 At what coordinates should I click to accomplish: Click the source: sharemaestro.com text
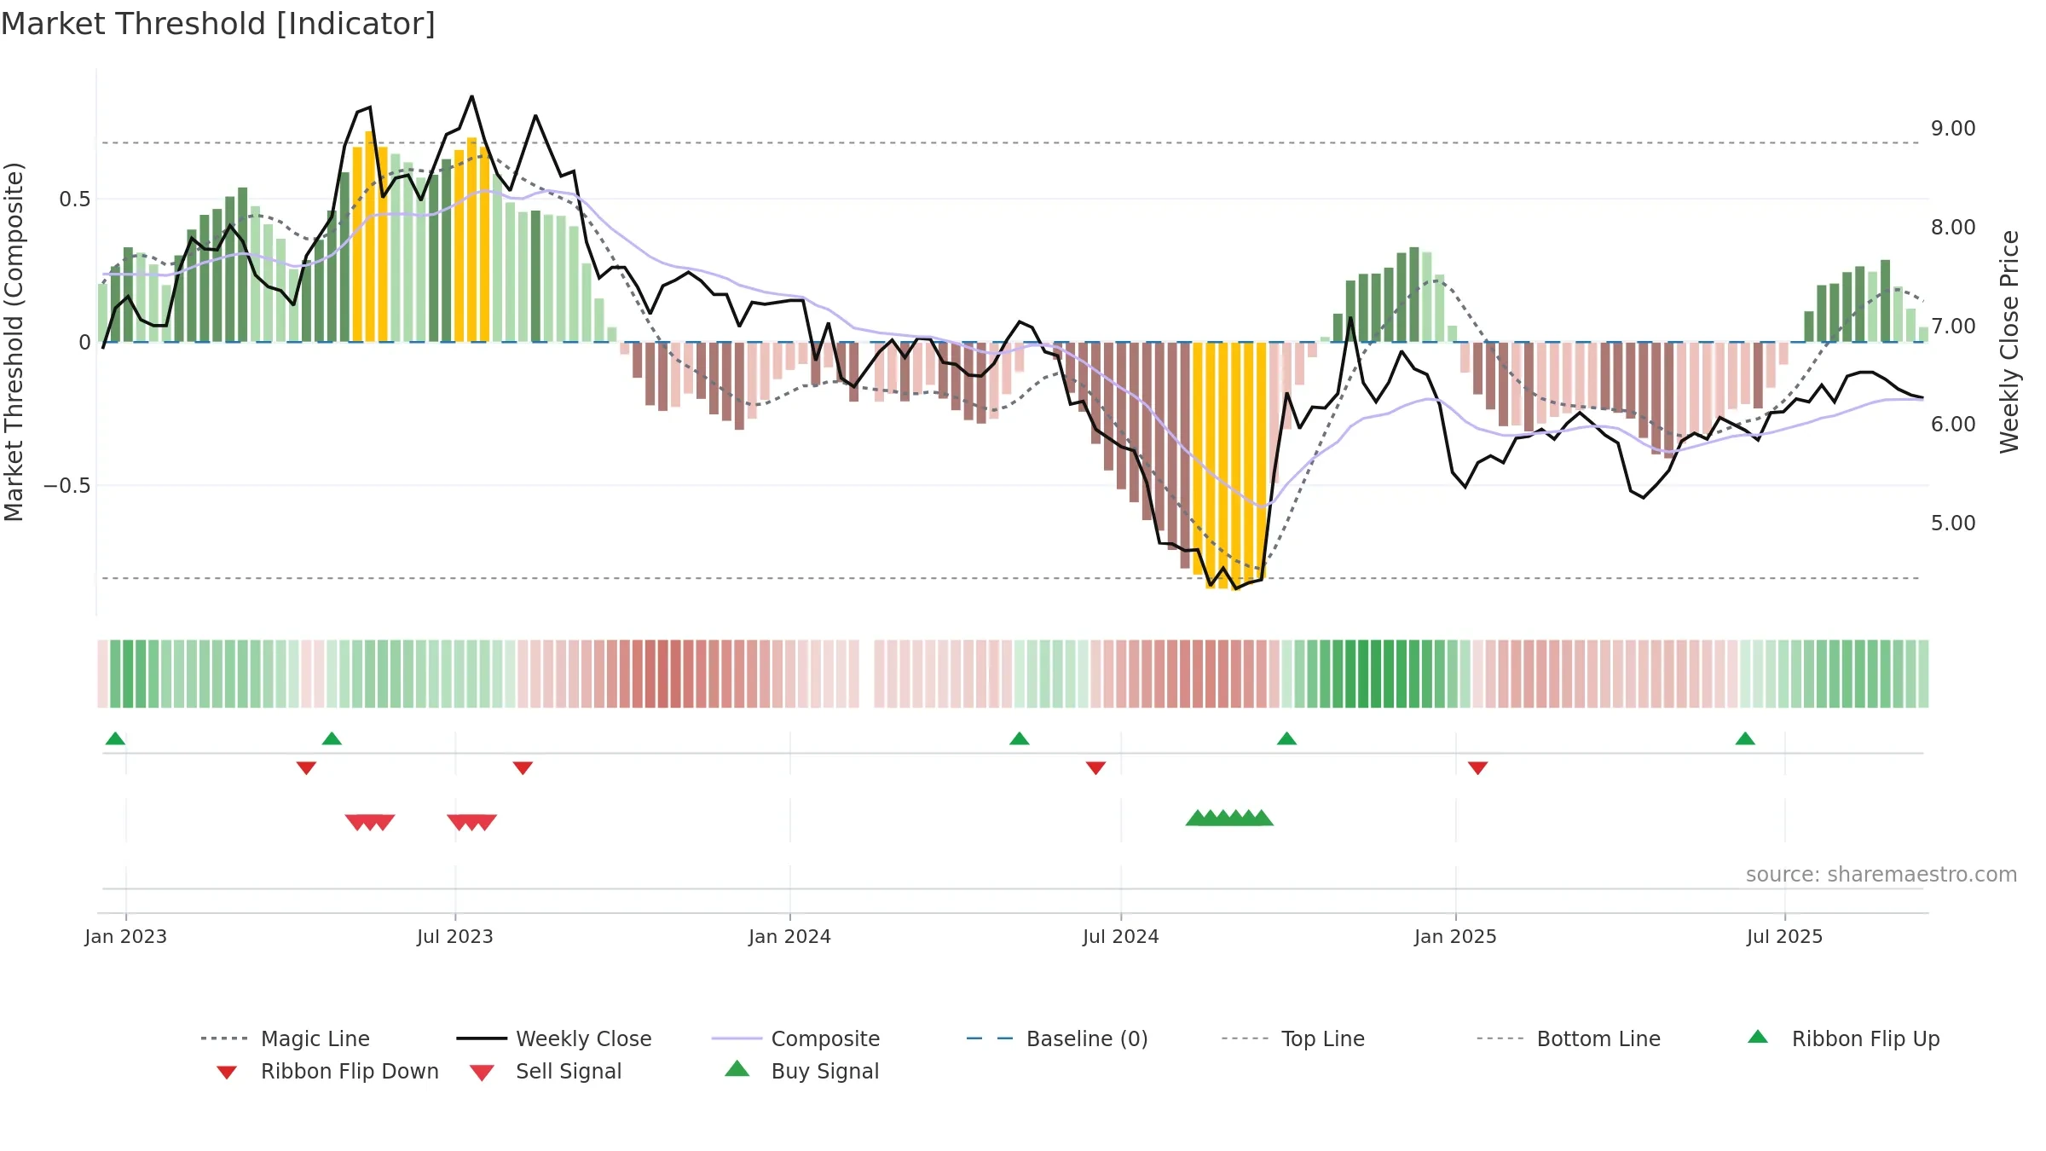tap(1881, 875)
